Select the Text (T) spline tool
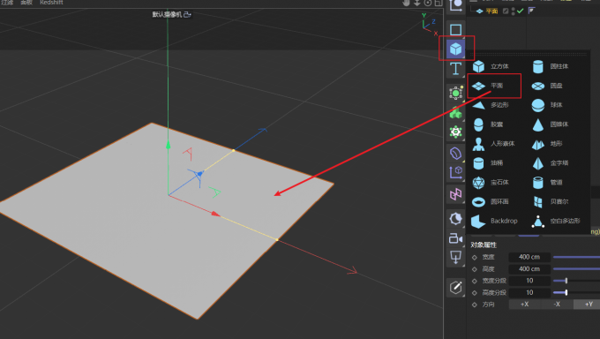Image resolution: width=600 pixels, height=339 pixels. (x=456, y=69)
